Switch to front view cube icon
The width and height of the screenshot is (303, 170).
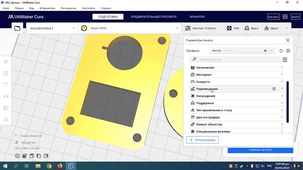point(25,156)
